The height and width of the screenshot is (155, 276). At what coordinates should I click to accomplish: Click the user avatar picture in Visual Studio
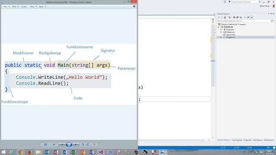point(274,6)
